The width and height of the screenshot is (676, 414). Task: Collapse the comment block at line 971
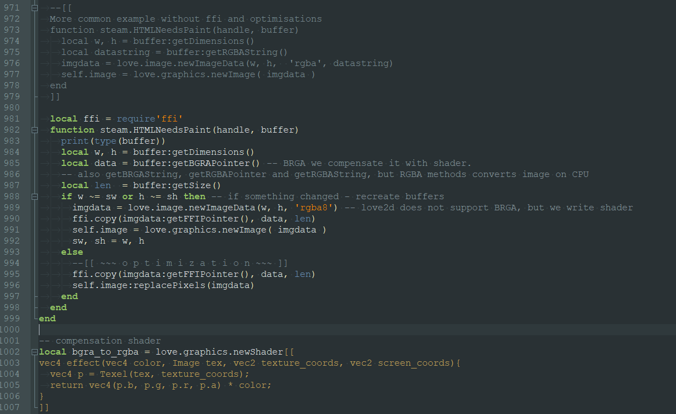pos(36,8)
